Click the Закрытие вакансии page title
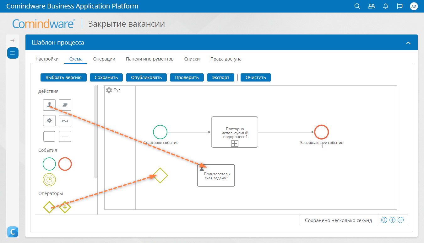The width and height of the screenshot is (424, 243). tap(127, 24)
